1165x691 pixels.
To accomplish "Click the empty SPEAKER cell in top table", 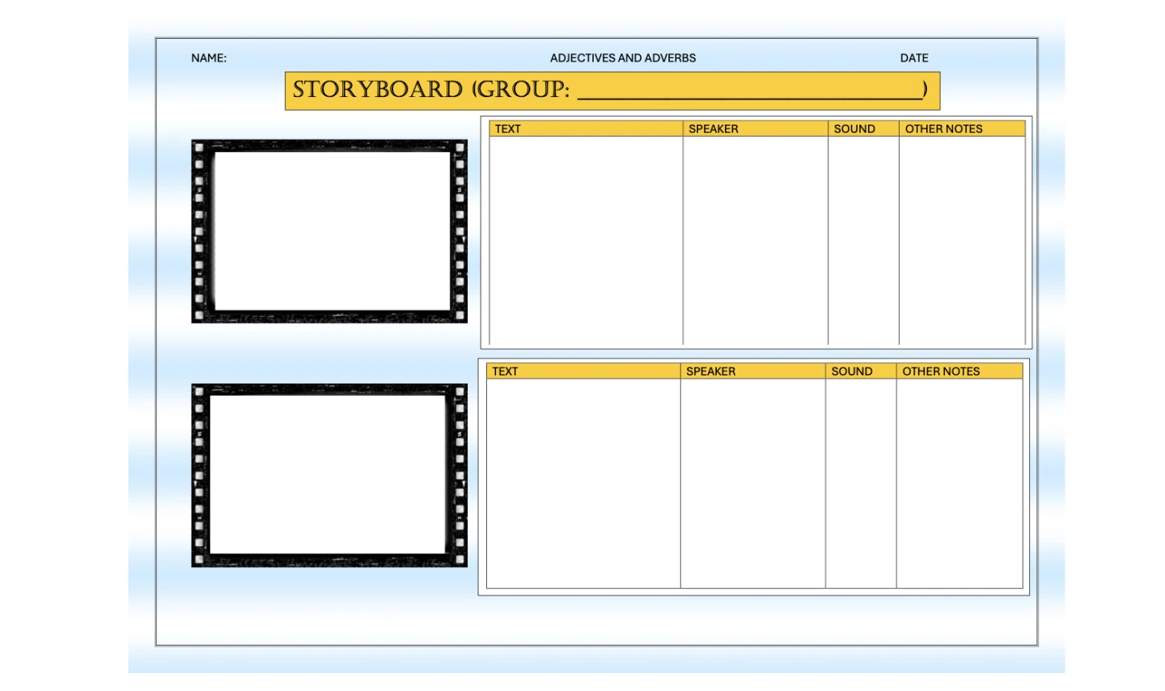I will tap(755, 240).
